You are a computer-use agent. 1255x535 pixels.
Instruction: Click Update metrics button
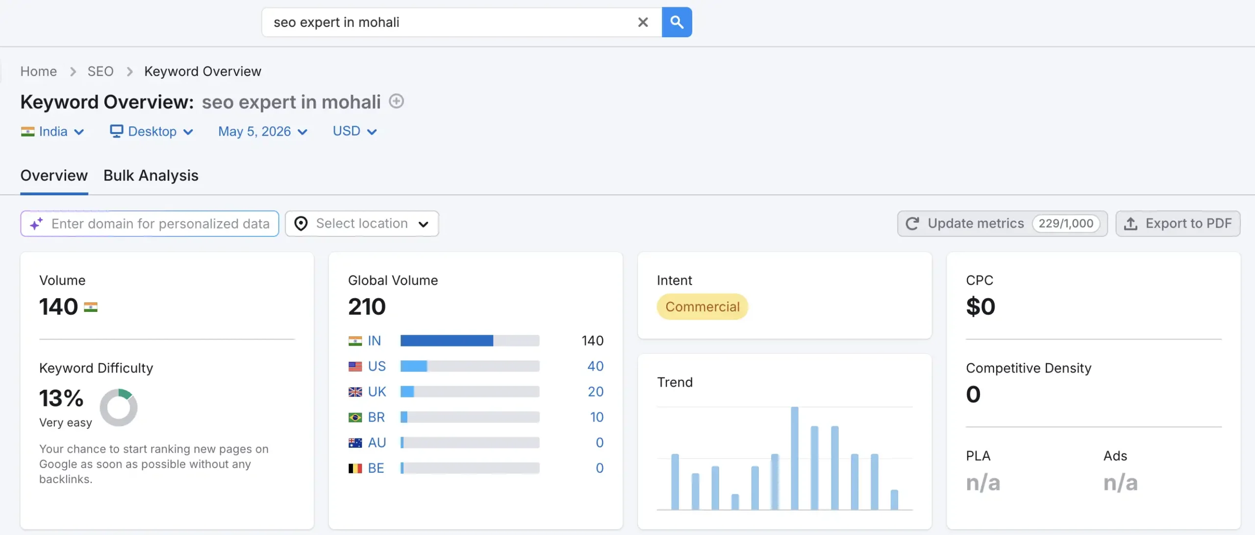pos(1002,224)
